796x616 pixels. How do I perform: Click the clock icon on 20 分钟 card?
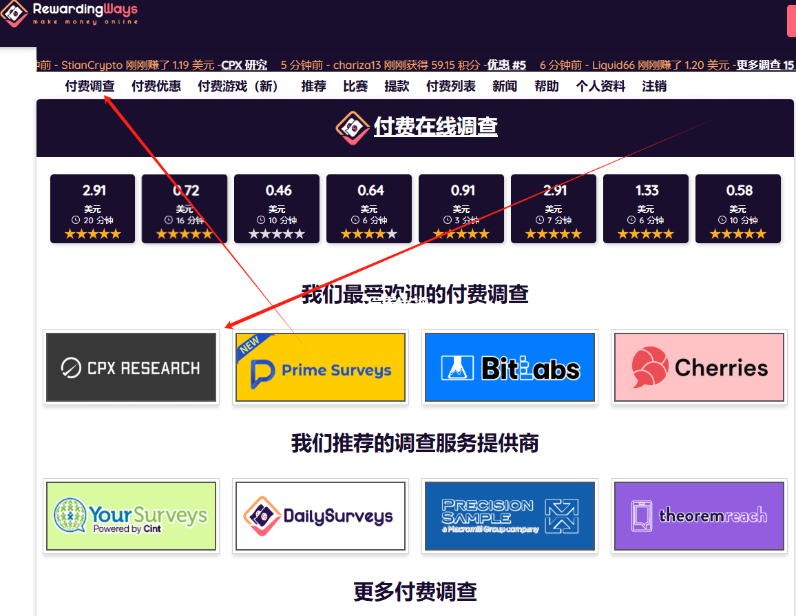pyautogui.click(x=76, y=220)
